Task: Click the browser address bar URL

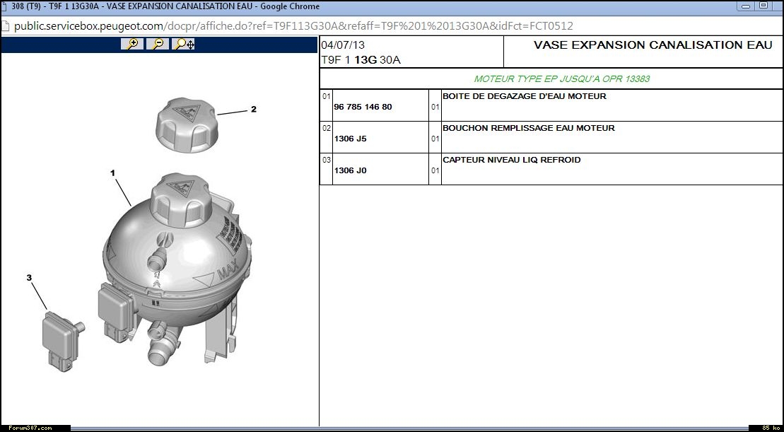Action: [293, 26]
